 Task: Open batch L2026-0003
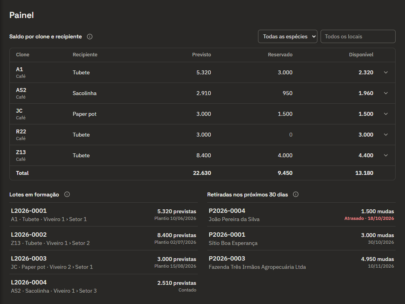[103, 262]
